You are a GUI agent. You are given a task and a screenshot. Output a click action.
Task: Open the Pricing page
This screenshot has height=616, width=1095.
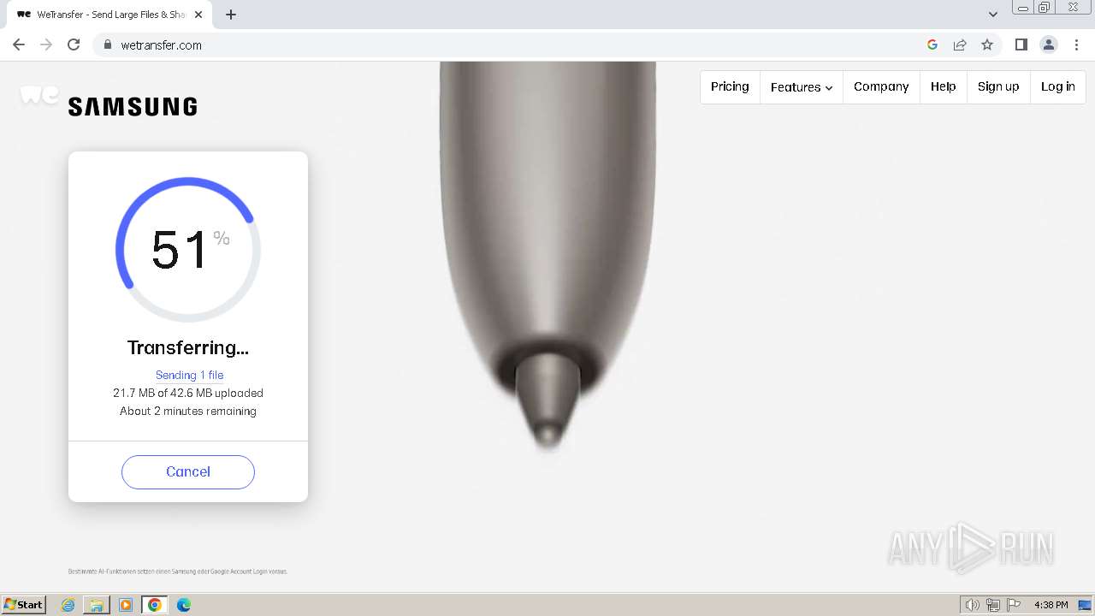click(x=730, y=86)
